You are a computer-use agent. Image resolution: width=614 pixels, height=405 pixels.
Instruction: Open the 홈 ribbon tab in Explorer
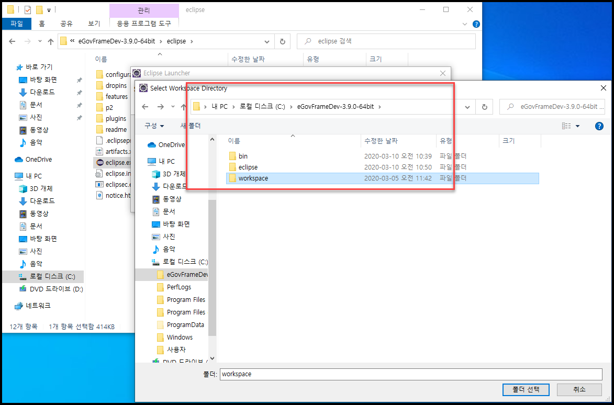coord(41,24)
